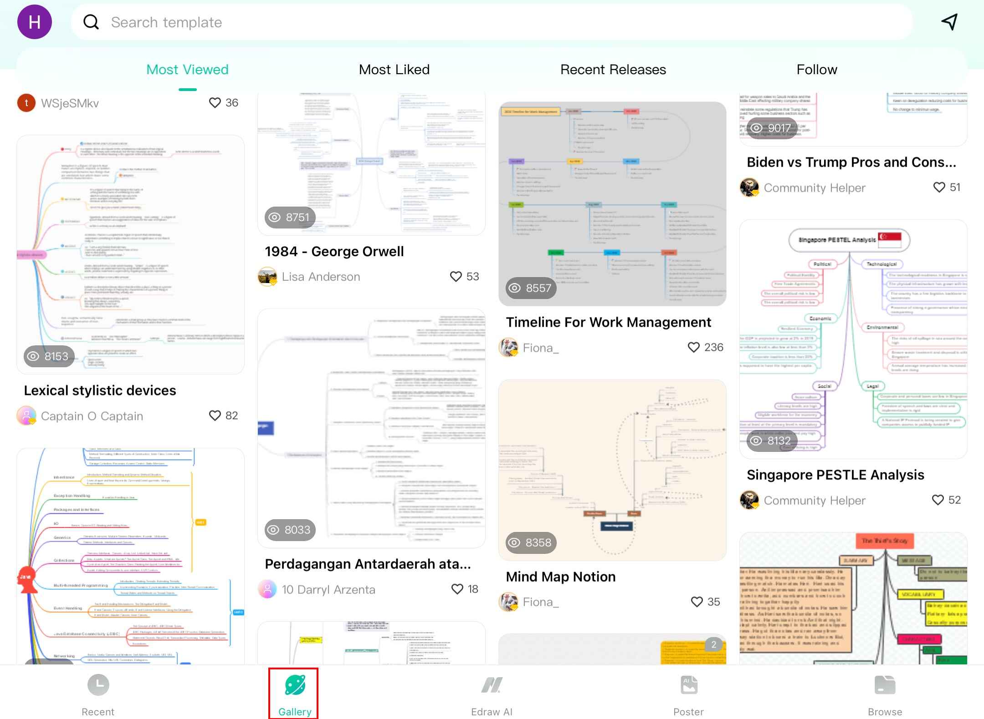Screen dimensions: 984x719
Task: Like the 1984 - George Orwell template
Action: 456,277
